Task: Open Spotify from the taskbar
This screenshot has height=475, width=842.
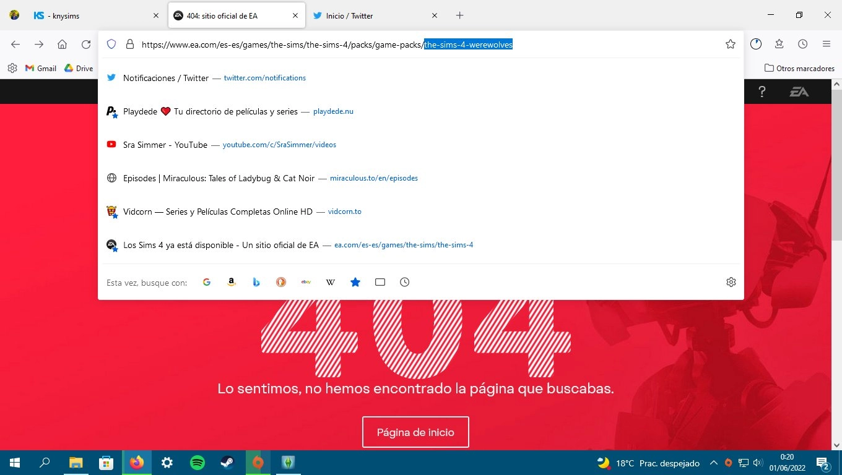Action: click(x=197, y=463)
